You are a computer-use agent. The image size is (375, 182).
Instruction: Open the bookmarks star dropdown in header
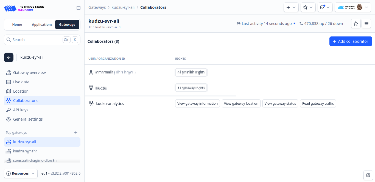[x=308, y=7]
